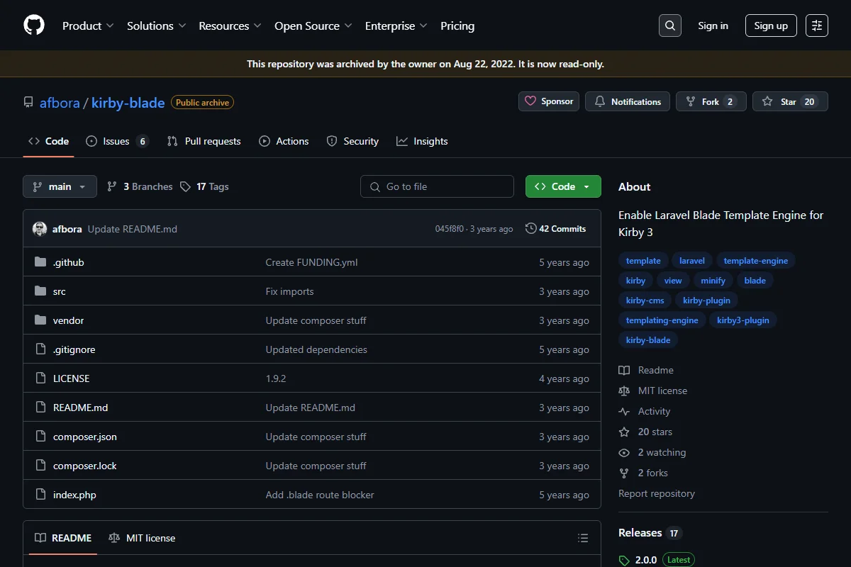Click the tags icon next to 17 Tags
This screenshot has width=851, height=567.
[x=185, y=186]
